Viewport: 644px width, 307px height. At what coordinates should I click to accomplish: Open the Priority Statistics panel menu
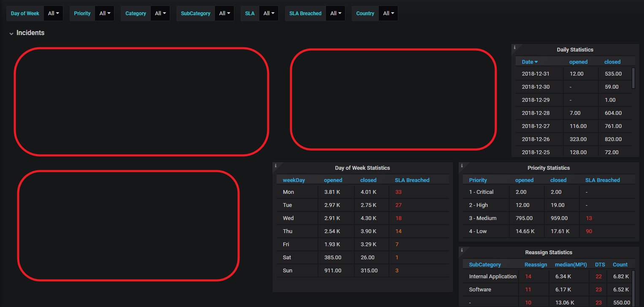pos(549,168)
